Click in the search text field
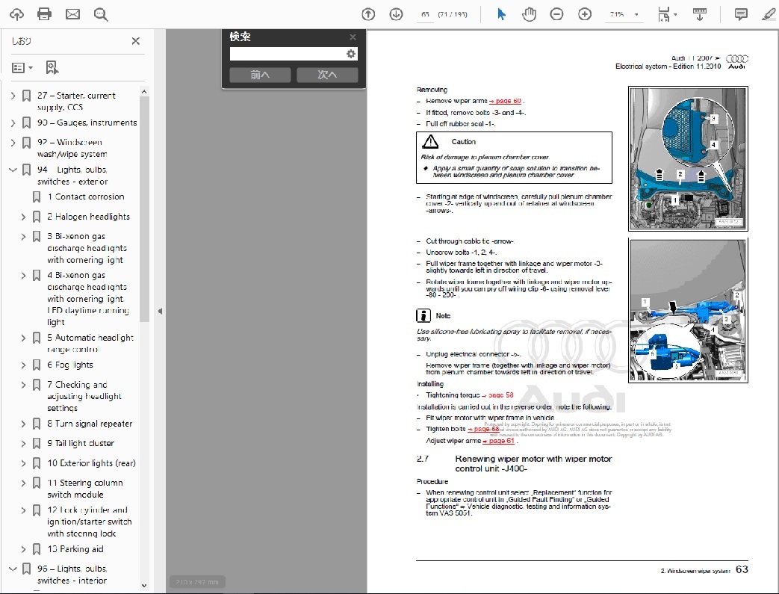The width and height of the screenshot is (779, 594). tap(287, 54)
